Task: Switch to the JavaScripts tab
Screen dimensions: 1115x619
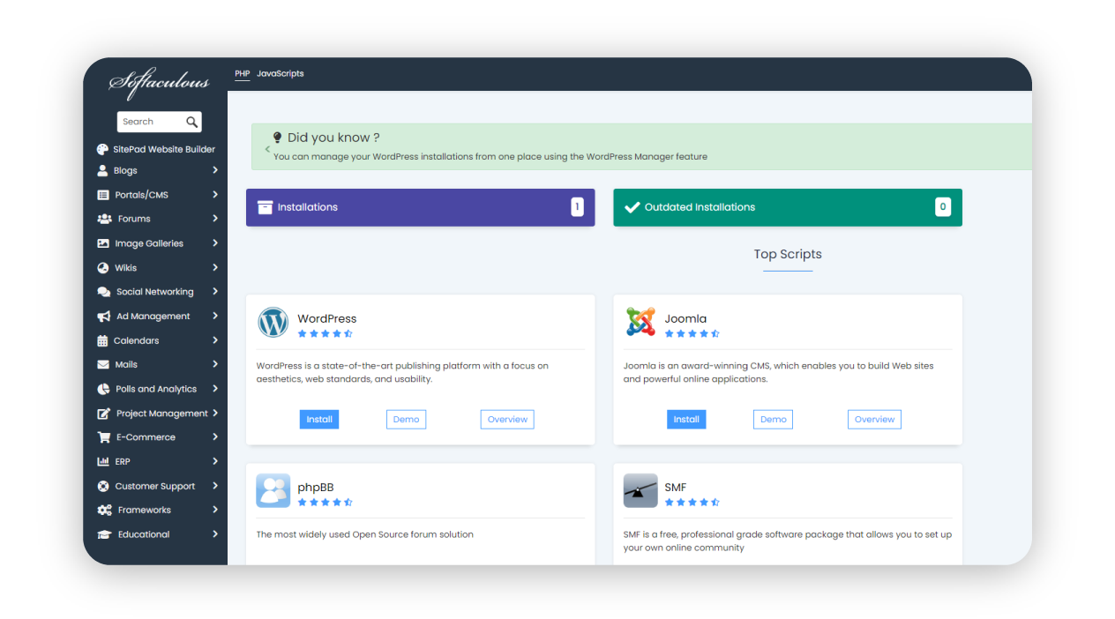Action: [x=281, y=74]
